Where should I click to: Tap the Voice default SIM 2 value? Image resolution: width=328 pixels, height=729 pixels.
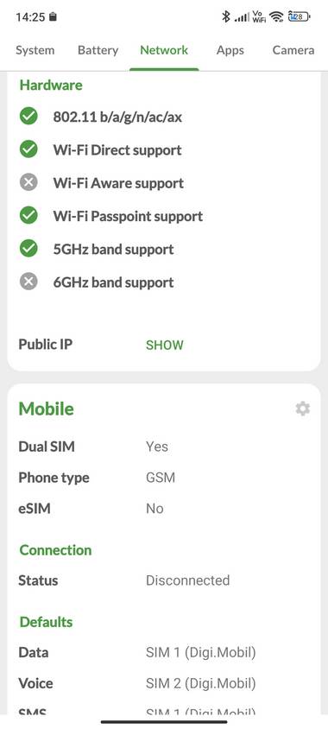coord(201,683)
